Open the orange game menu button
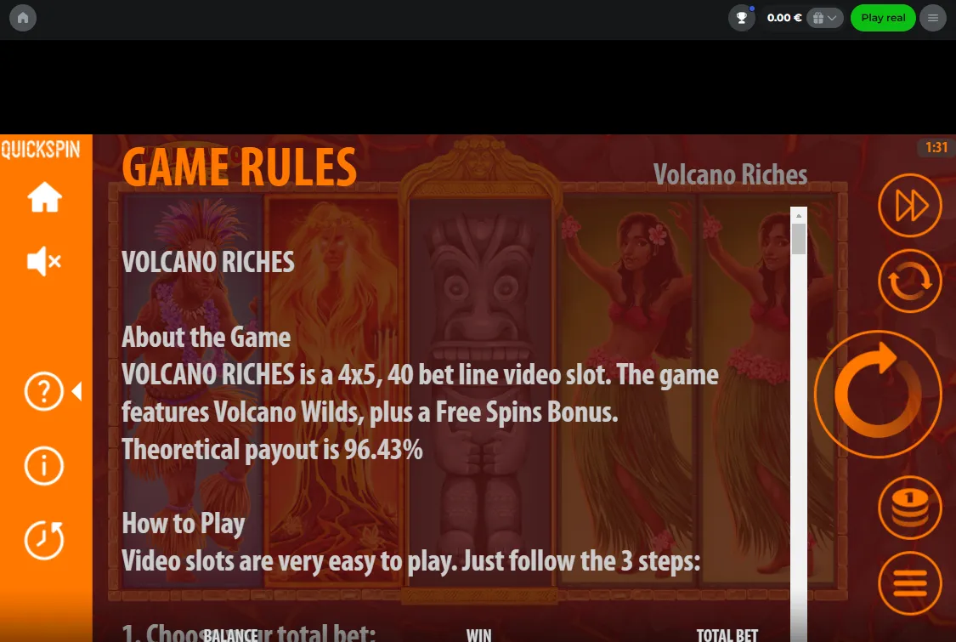The width and height of the screenshot is (956, 642). click(910, 583)
